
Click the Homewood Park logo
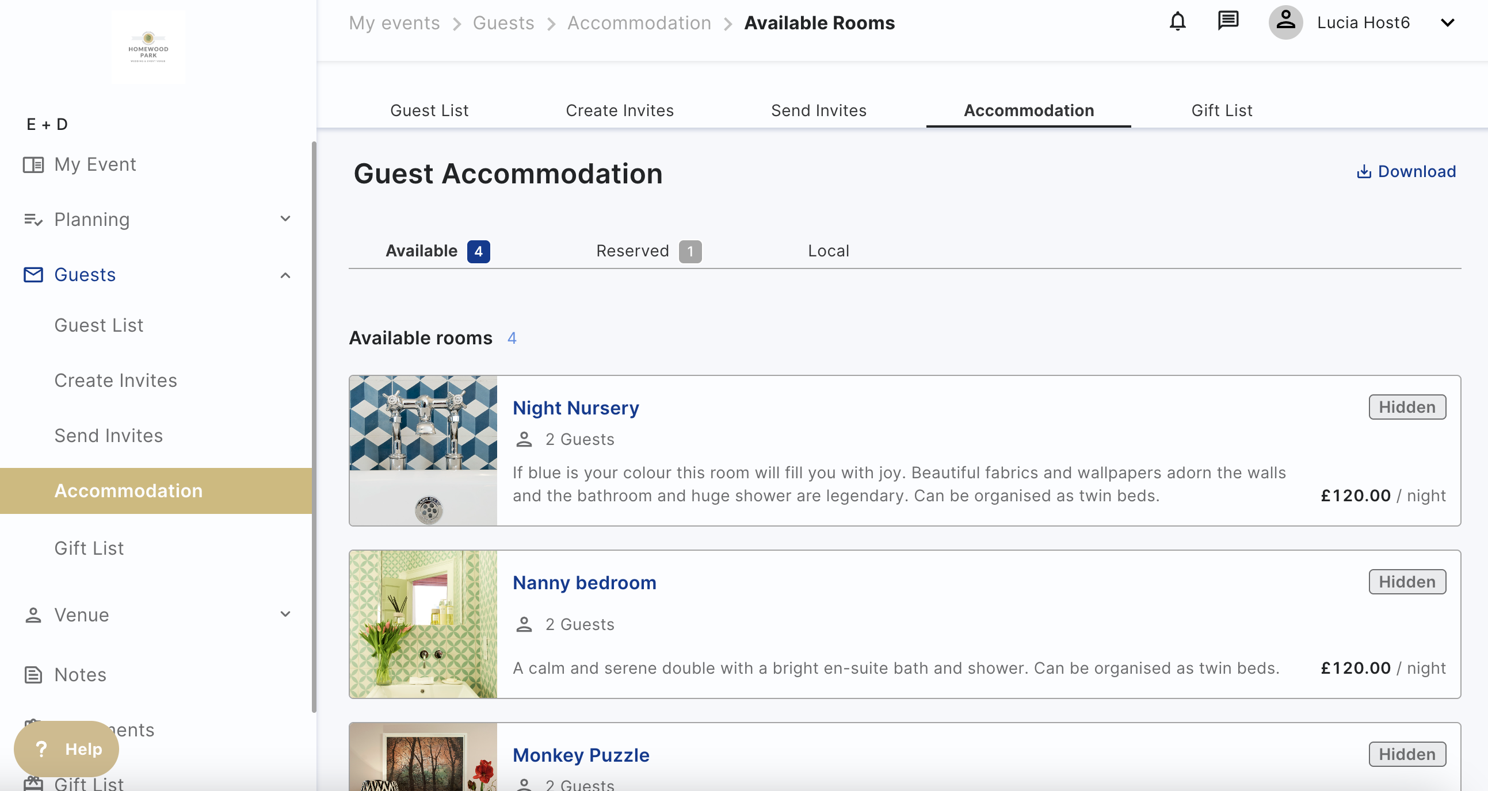[x=148, y=47]
